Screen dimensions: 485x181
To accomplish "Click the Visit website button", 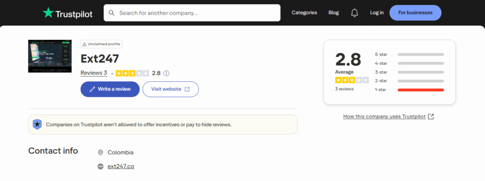I will tap(171, 89).
